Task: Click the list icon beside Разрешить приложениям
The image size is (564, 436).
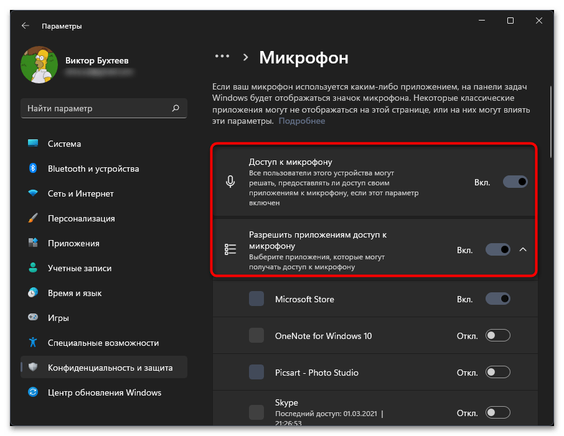Action: pos(230,249)
